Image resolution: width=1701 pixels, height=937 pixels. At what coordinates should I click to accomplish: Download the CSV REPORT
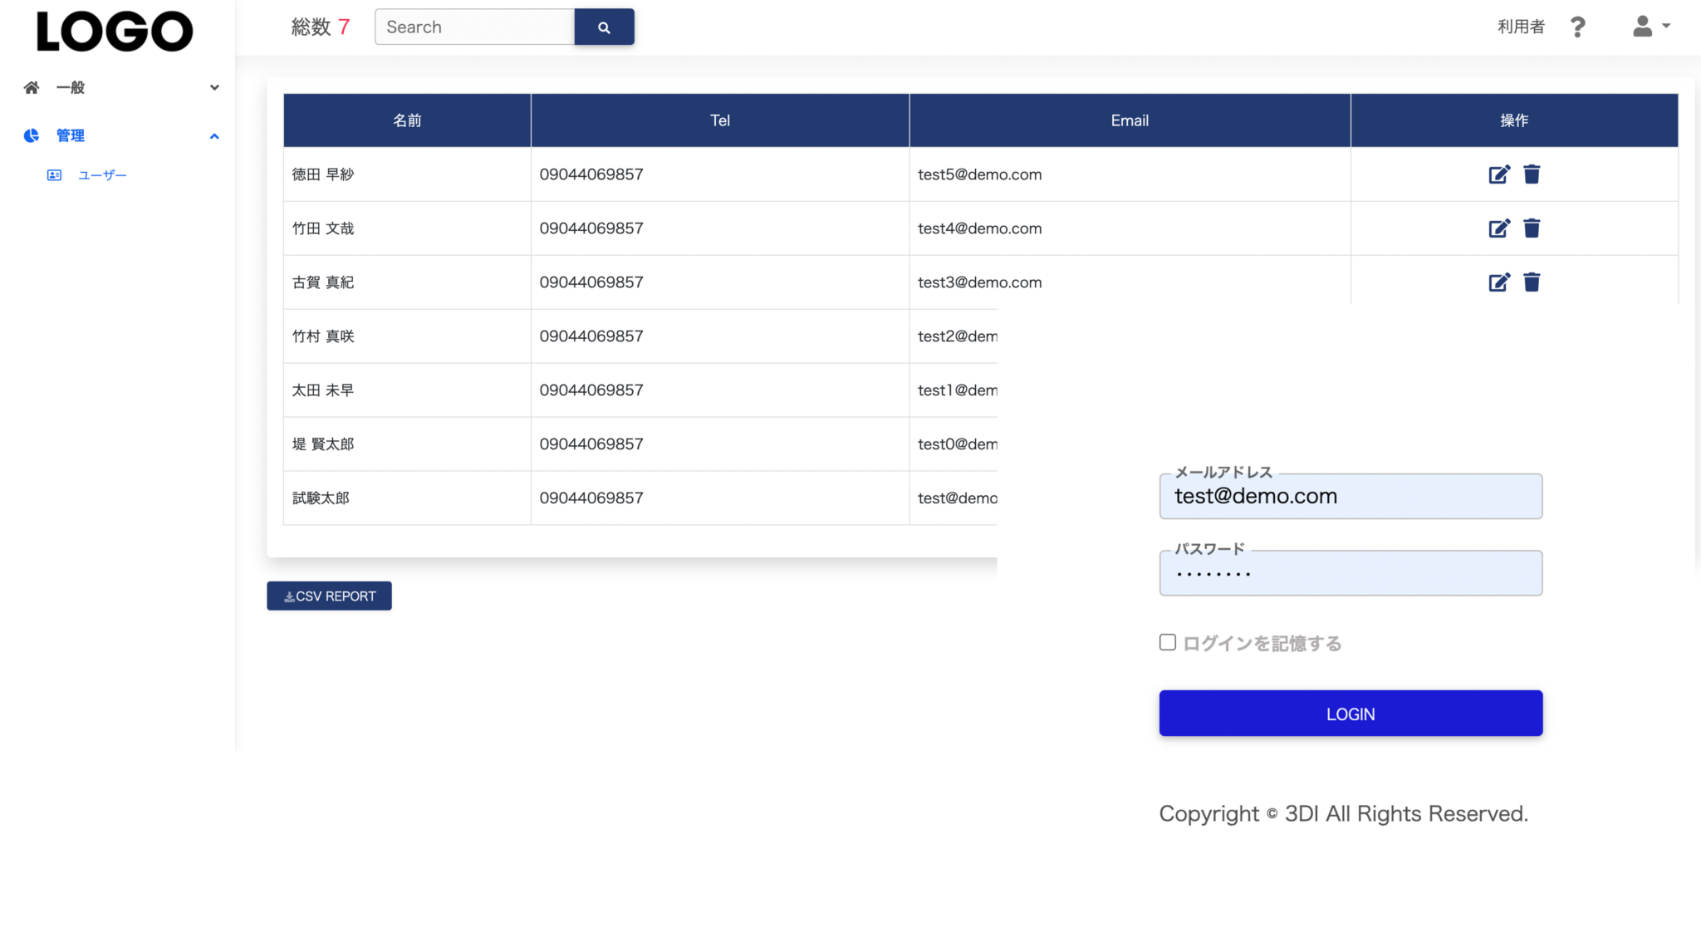(x=329, y=596)
